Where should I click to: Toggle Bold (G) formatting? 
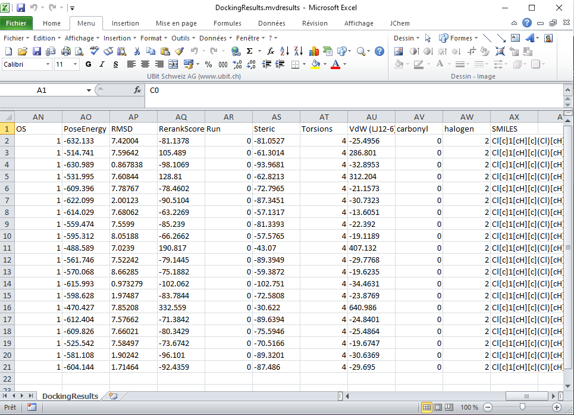(88, 64)
